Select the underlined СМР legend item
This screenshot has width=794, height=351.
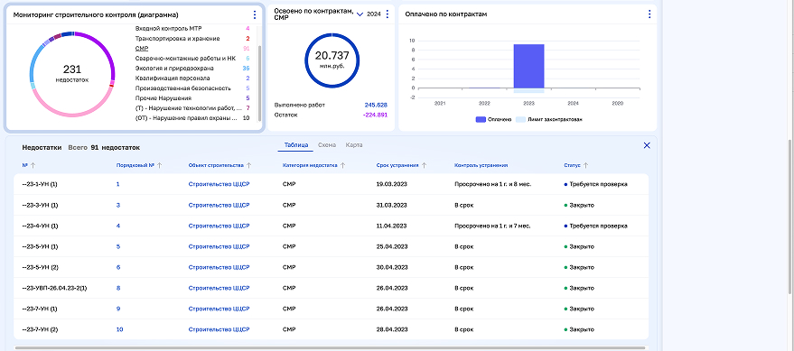(x=141, y=49)
